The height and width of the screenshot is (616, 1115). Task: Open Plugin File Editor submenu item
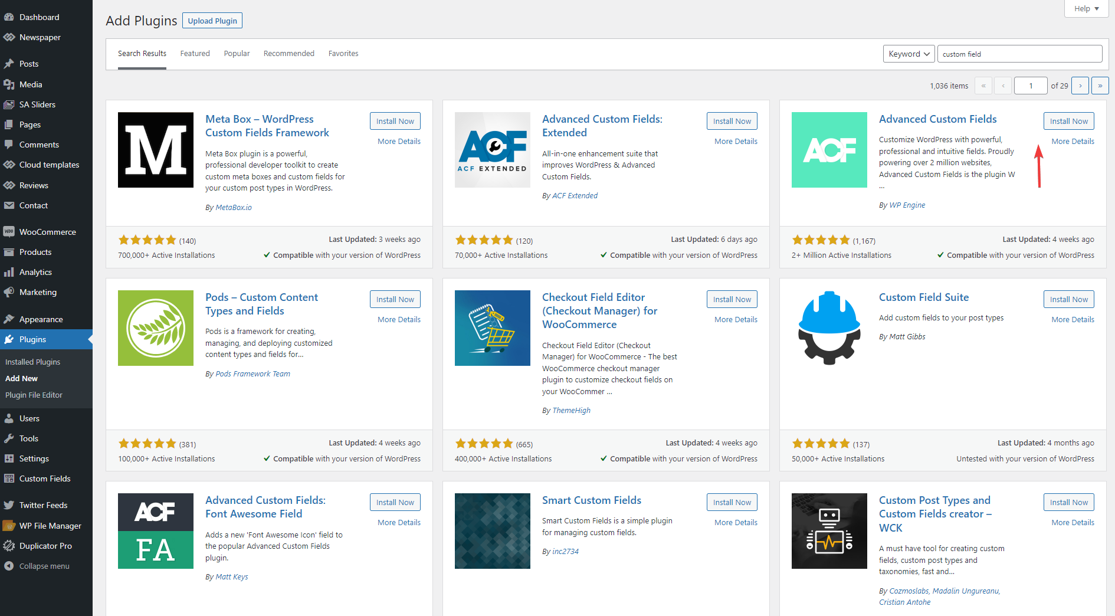point(34,395)
